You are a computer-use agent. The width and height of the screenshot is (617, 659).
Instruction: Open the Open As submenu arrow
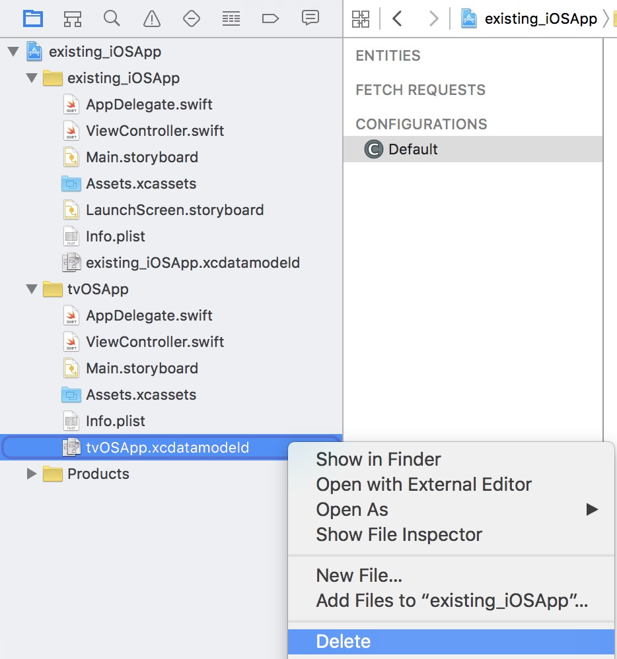click(592, 509)
